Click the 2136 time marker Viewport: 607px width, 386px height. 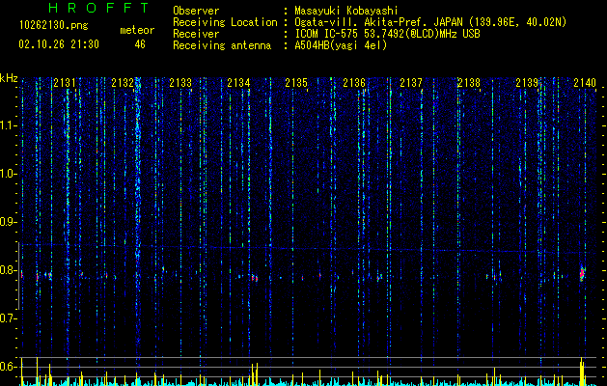354,82
